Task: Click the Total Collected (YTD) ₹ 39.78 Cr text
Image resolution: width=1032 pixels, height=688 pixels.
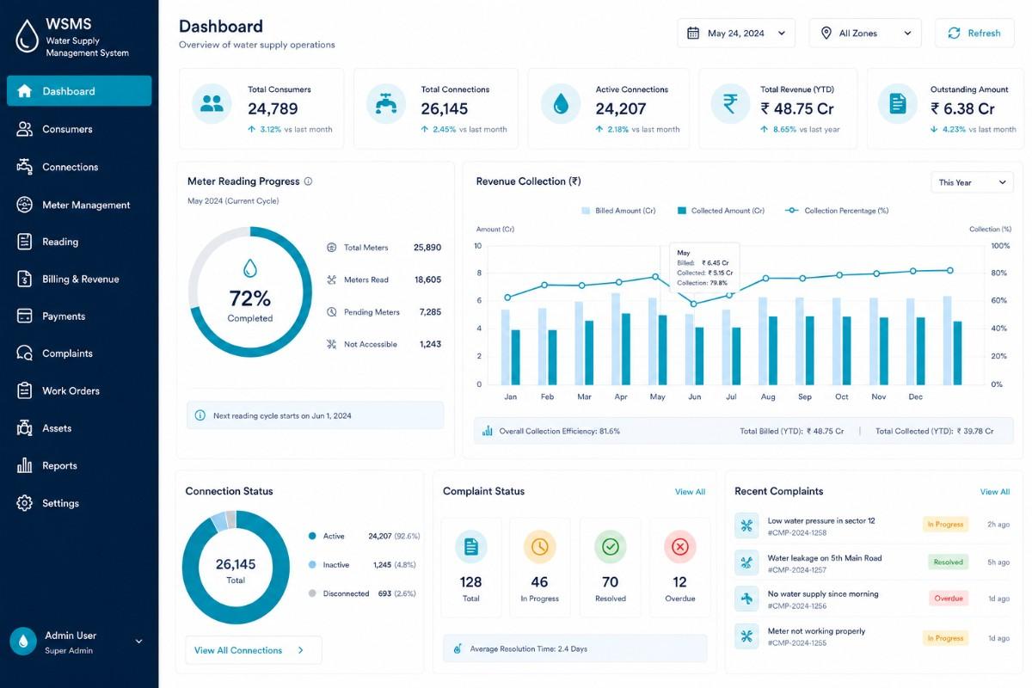Action: click(x=935, y=431)
